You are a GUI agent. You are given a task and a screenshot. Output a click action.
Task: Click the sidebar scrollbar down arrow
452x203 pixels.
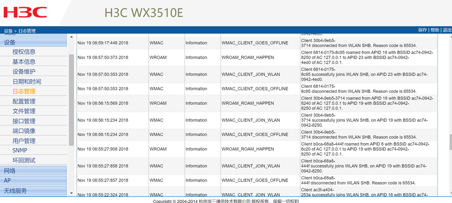[x=71, y=193]
